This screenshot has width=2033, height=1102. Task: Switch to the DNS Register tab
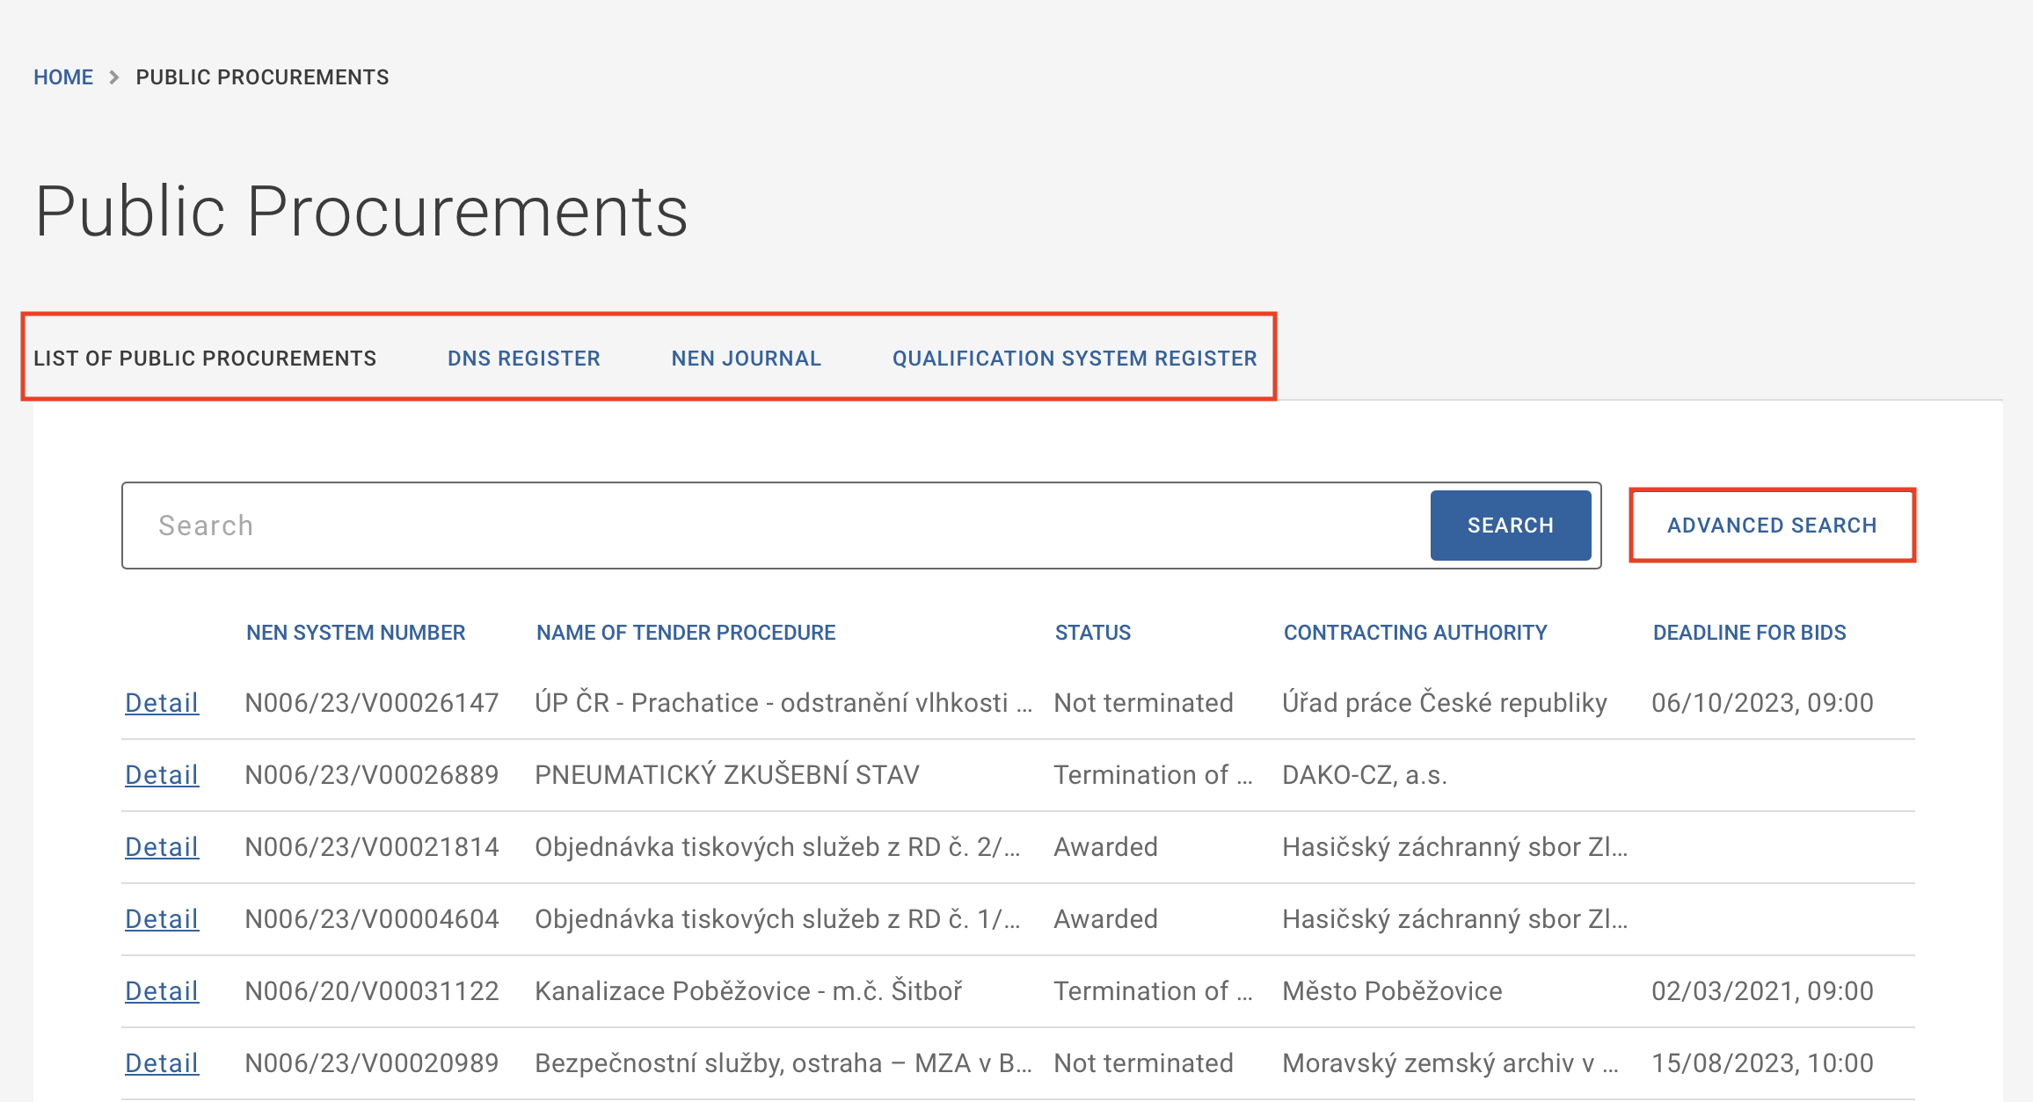[x=523, y=359]
